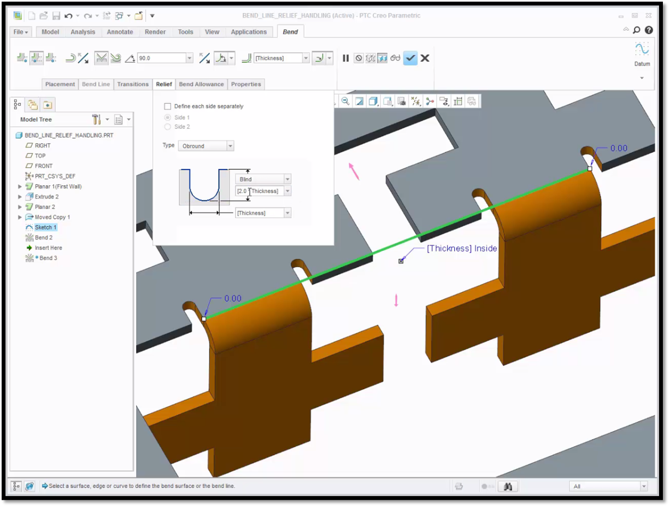Toggle bend material on other side of line

(x=51, y=58)
